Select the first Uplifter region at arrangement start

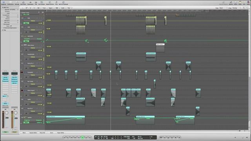(65, 120)
